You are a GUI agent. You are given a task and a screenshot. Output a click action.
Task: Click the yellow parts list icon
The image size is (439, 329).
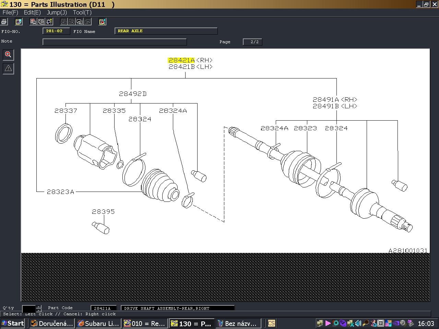pos(19,22)
